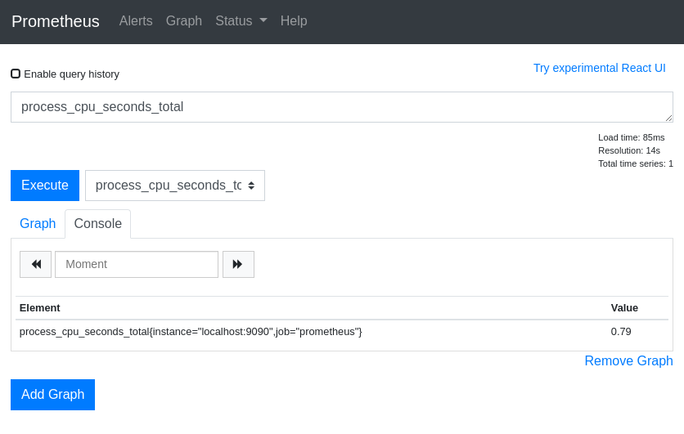Select the process_cpu_seconds_total result row element

pos(191,332)
